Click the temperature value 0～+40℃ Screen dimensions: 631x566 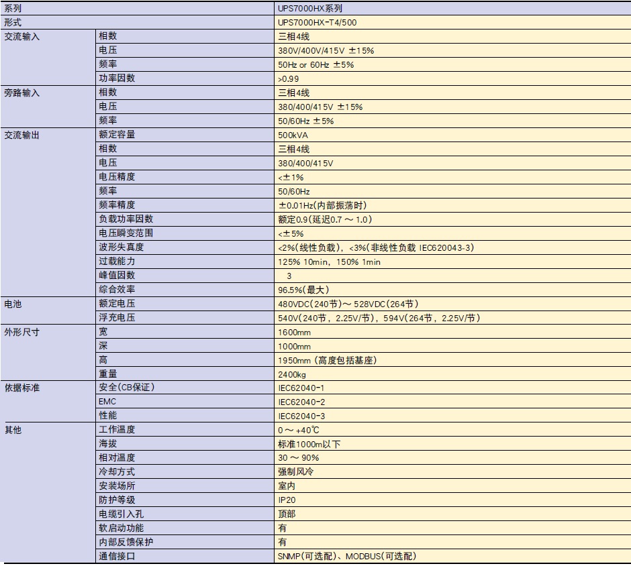299,430
